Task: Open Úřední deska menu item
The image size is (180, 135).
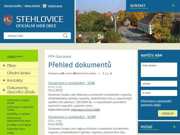Action: (19, 73)
